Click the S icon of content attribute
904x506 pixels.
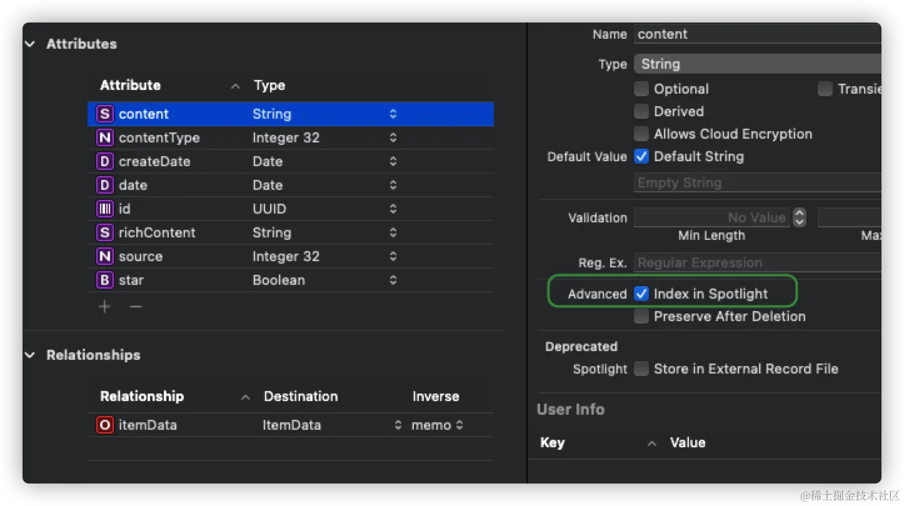click(105, 114)
